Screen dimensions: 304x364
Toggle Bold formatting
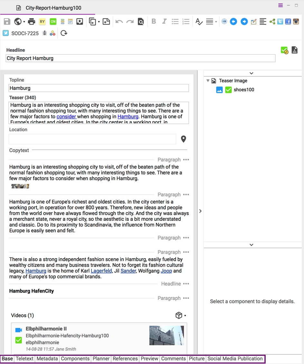pos(154,21)
